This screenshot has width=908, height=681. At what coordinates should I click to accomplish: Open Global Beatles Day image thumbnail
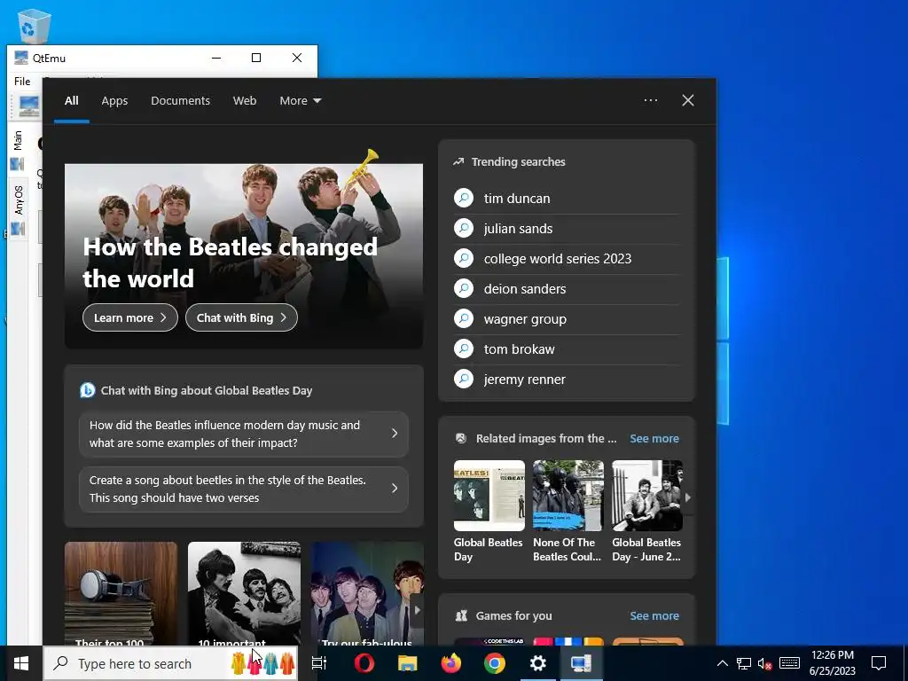tap(489, 496)
